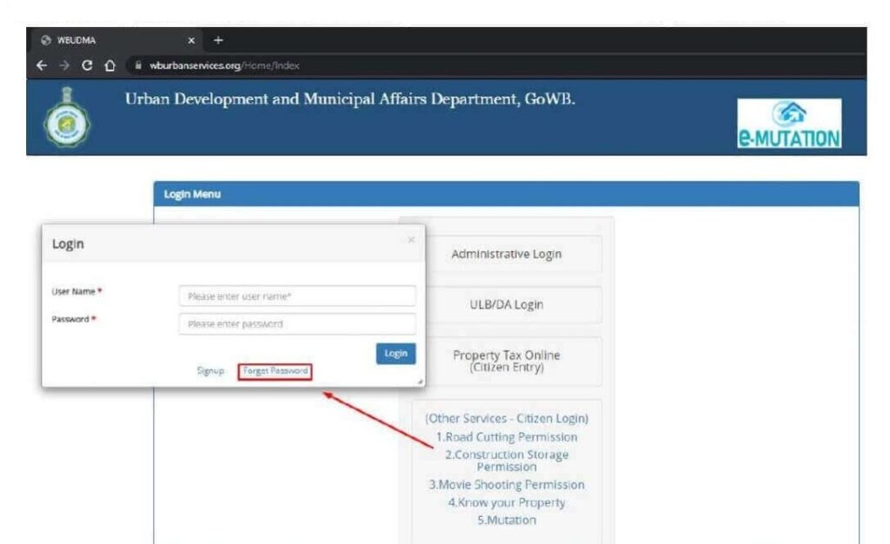Close the Login dialog with X
The width and height of the screenshot is (890, 544).
(x=411, y=240)
